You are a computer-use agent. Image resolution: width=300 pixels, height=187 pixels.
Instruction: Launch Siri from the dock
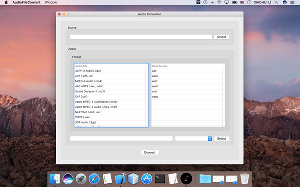point(68,179)
